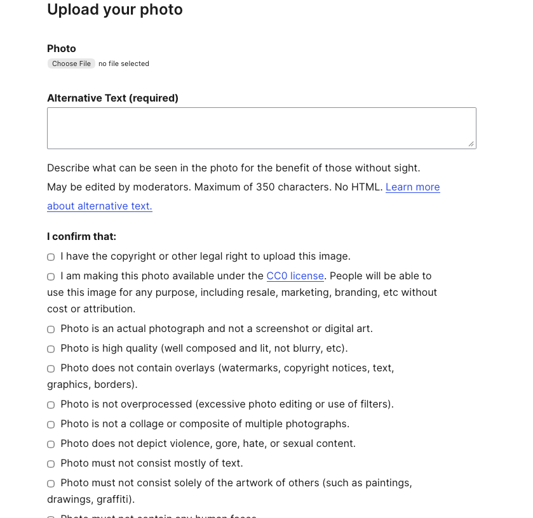Click the 'I confirm that:' heading
Viewport: 533px width, 518px height.
[81, 237]
